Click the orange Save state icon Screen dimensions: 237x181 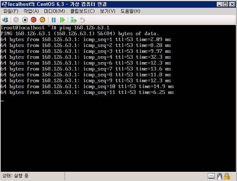42,20
